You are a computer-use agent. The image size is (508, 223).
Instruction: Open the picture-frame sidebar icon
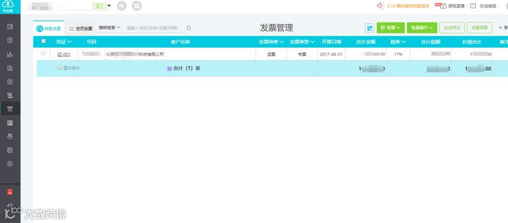pyautogui.click(x=10, y=123)
